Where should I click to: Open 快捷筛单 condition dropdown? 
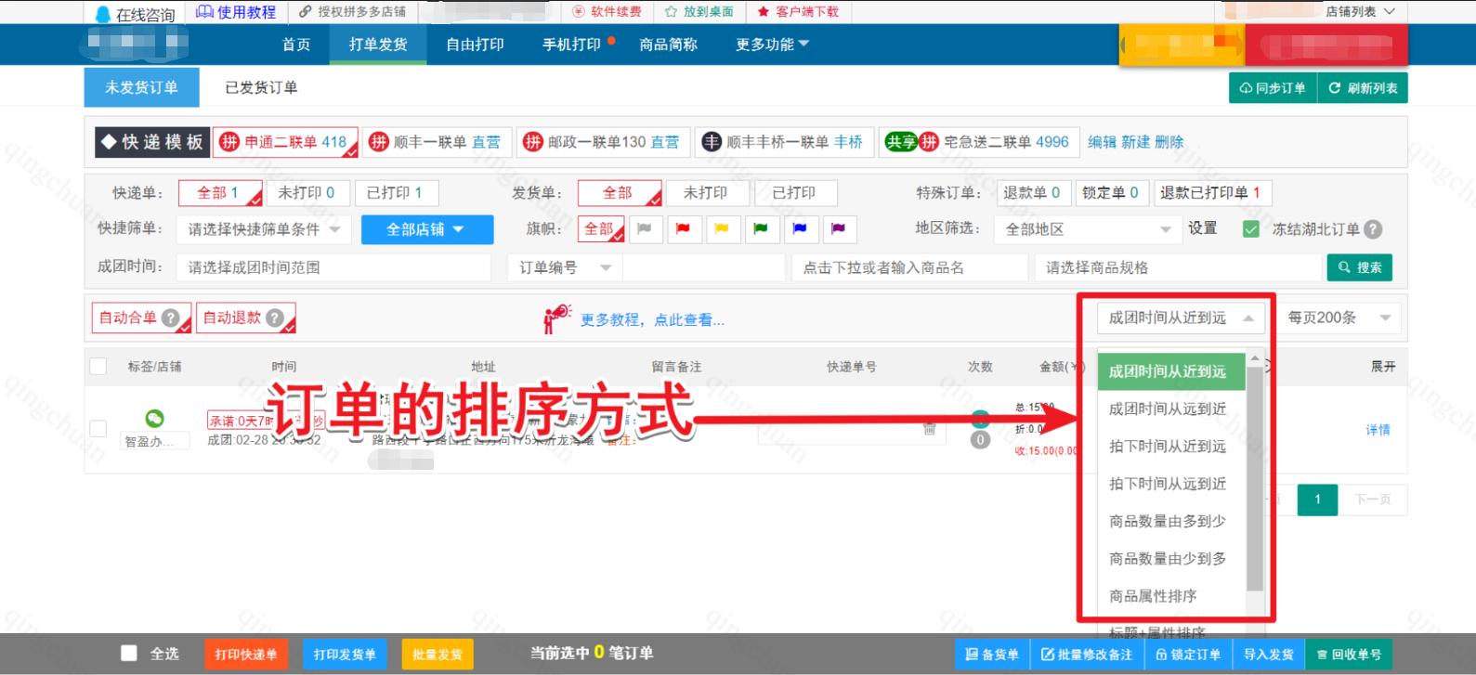point(264,229)
